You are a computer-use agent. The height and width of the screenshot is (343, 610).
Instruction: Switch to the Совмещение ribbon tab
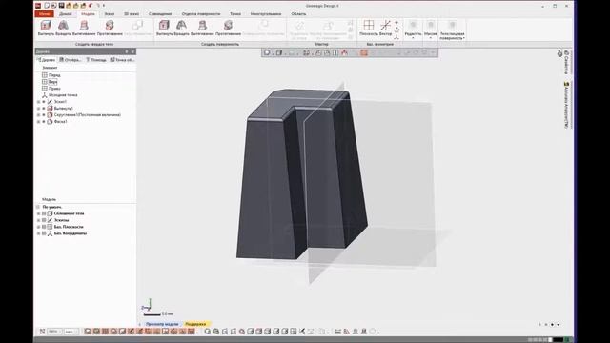160,14
